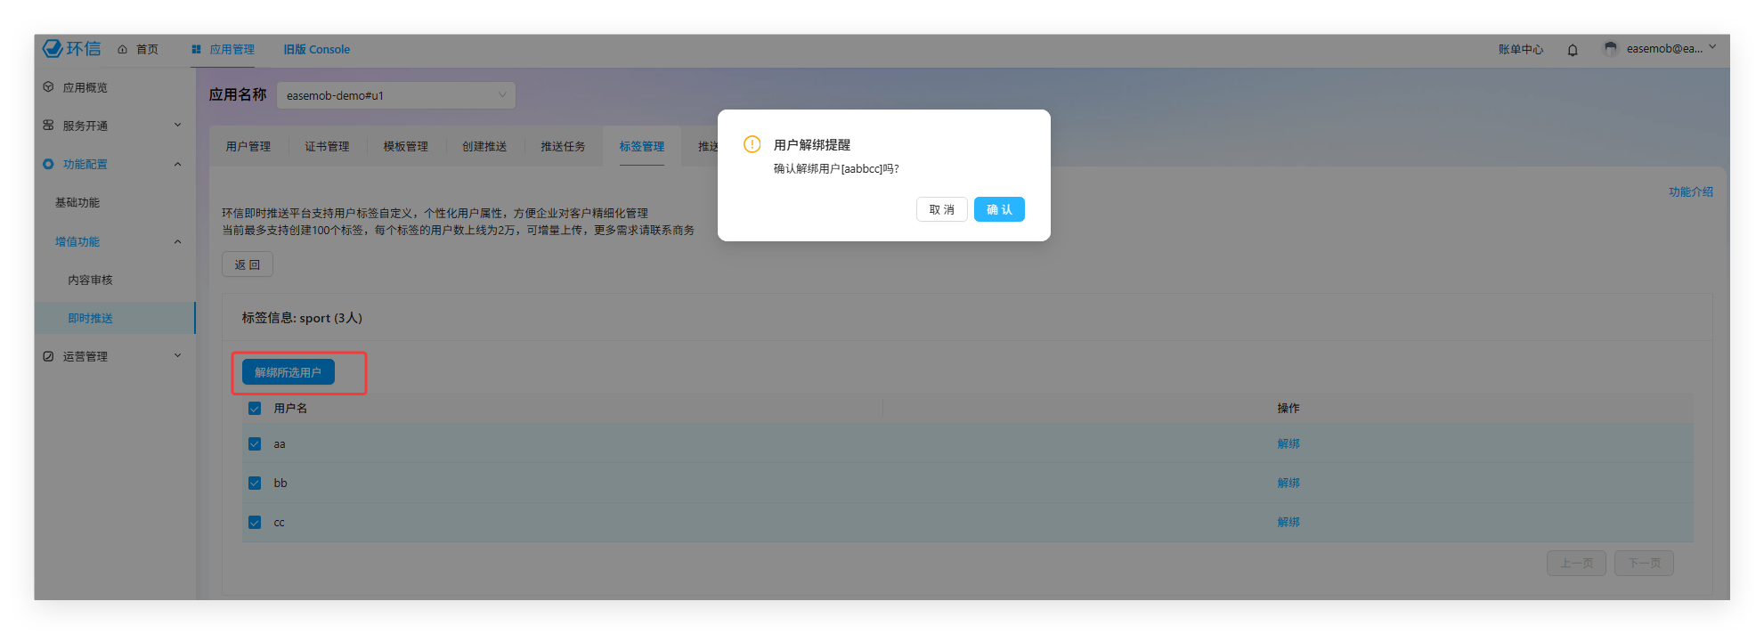This screenshot has width=1764, height=634.
Task: Expand the account menu chevron beside easemob@ea...
Action: coord(1712,47)
